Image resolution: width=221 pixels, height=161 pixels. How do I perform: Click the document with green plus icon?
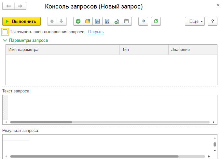coord(116,21)
